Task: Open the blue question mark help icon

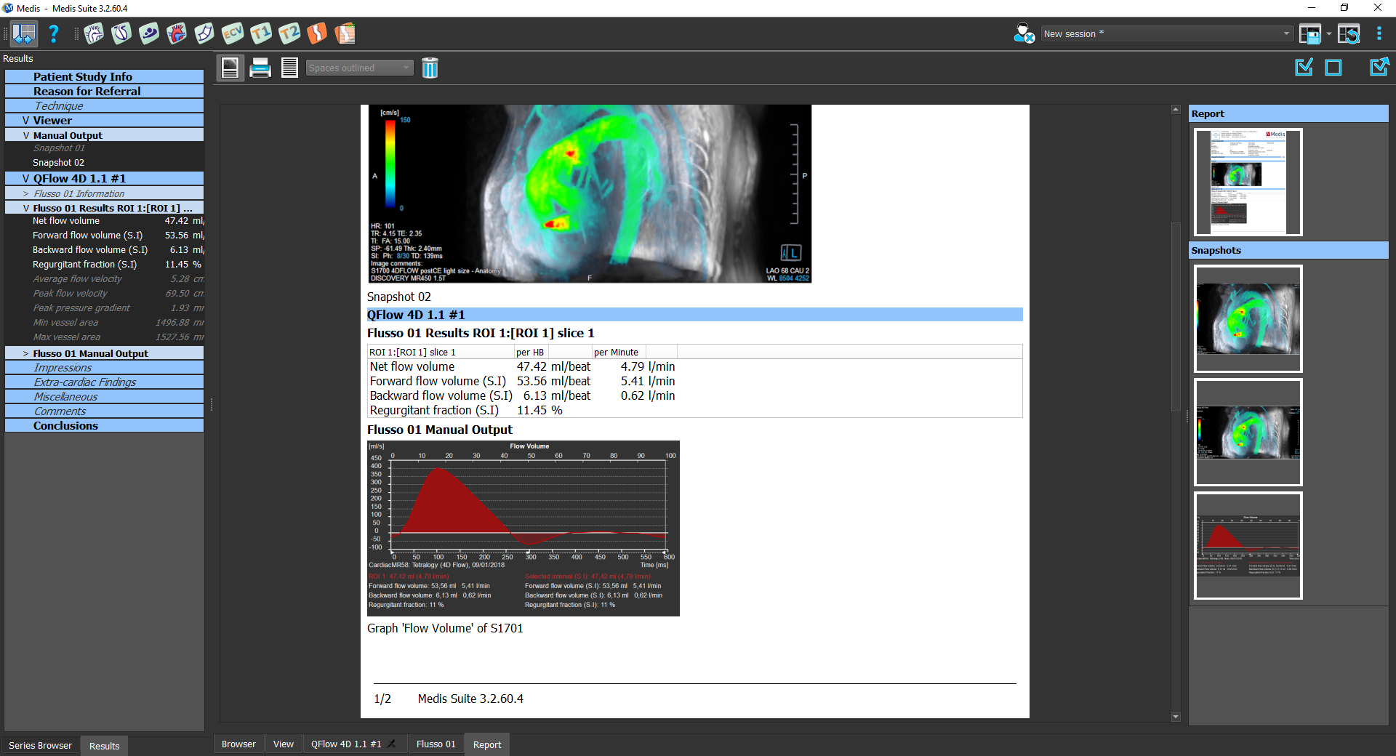Action: tap(53, 33)
